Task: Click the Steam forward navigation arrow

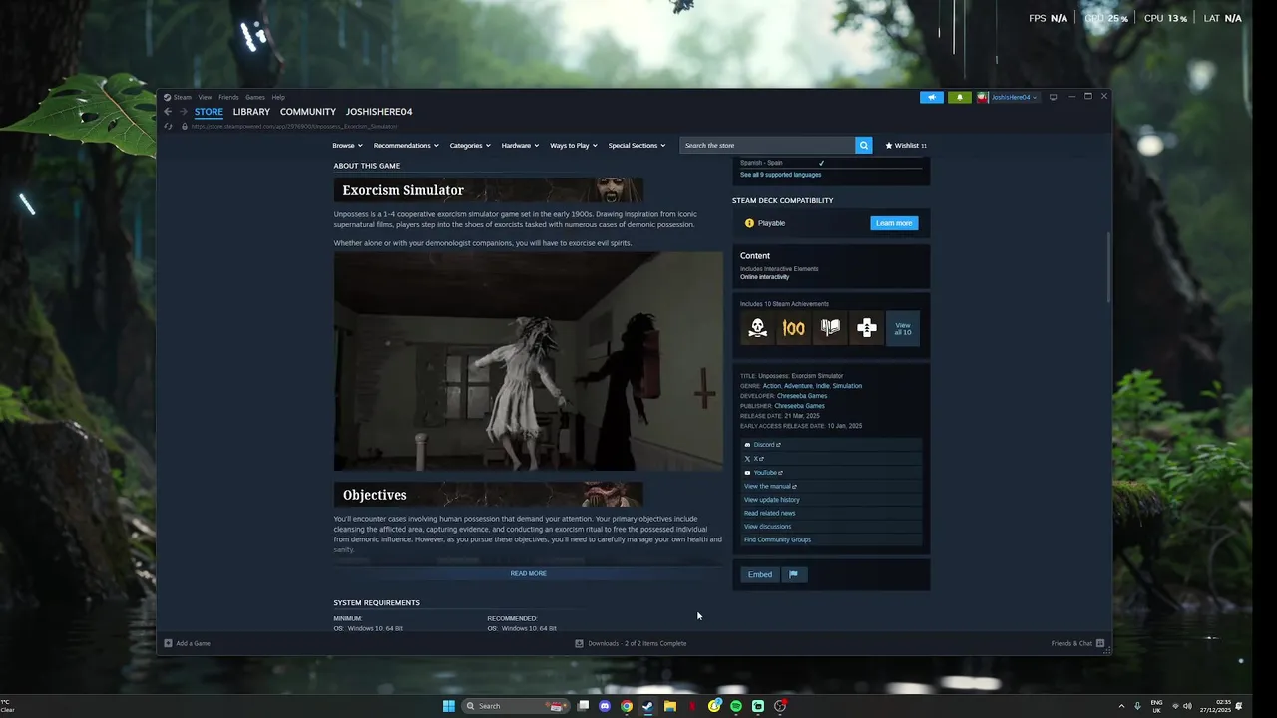Action: pyautogui.click(x=183, y=112)
